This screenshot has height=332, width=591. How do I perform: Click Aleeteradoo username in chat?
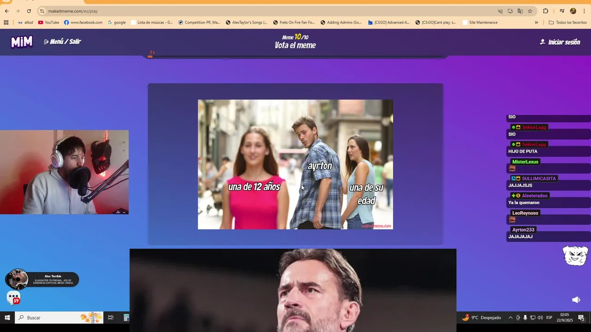click(x=535, y=196)
